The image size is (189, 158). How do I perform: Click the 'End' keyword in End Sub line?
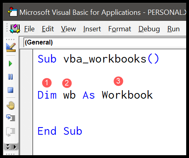[47, 131]
